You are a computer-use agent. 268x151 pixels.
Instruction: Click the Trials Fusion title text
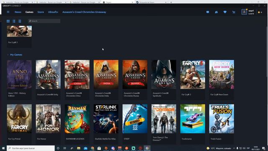click(x=216, y=139)
